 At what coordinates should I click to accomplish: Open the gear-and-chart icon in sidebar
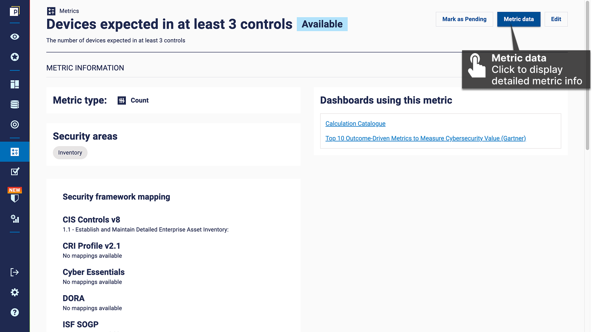tap(15, 219)
